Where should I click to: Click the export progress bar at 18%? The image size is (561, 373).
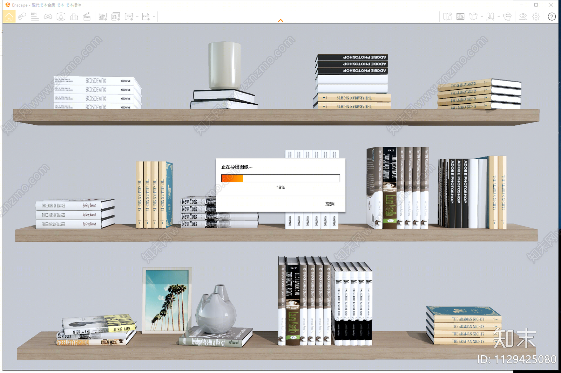click(280, 178)
